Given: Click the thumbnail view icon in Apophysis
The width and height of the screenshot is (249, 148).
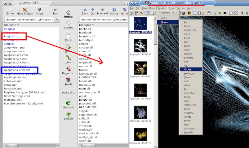Looking at the screenshot, I should pyautogui.click(x=148, y=13).
